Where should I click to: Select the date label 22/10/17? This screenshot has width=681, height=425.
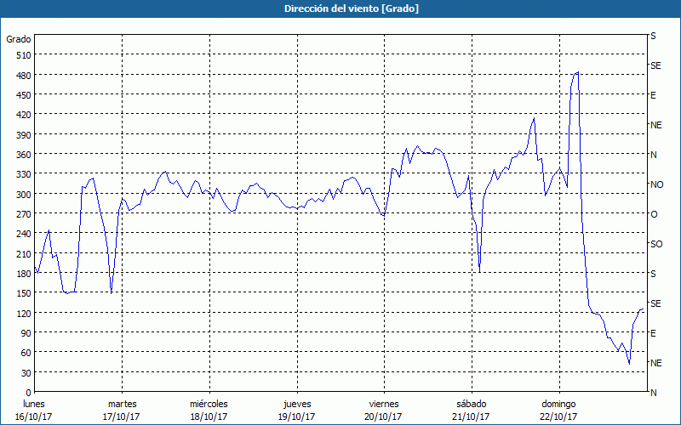(x=558, y=416)
